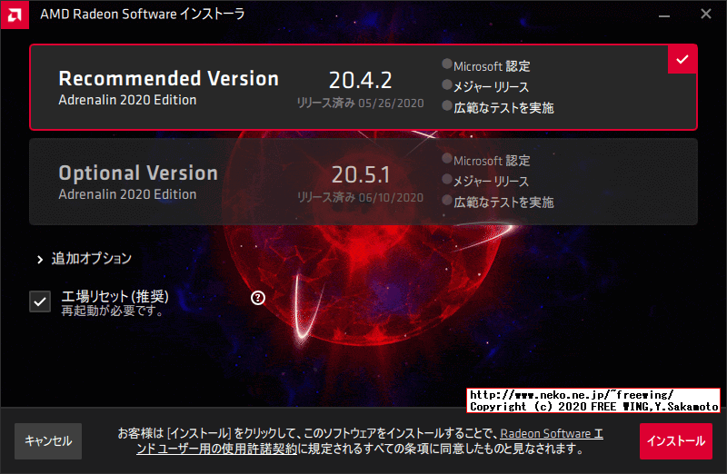Expand the 追加オプション section

tap(91, 259)
